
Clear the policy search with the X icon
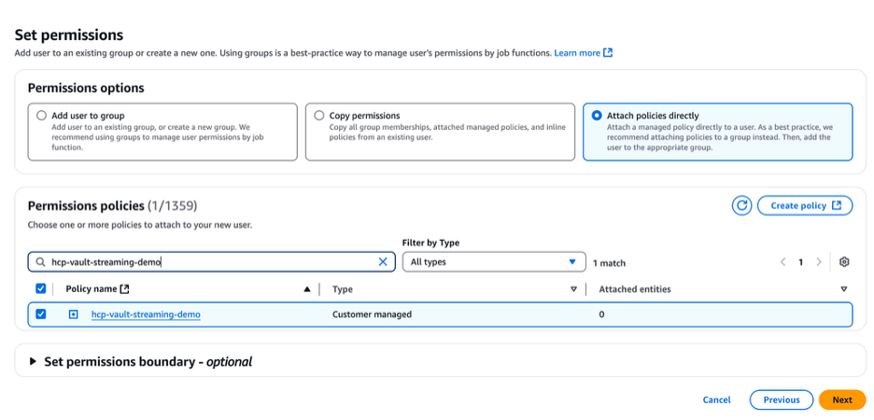tap(383, 262)
